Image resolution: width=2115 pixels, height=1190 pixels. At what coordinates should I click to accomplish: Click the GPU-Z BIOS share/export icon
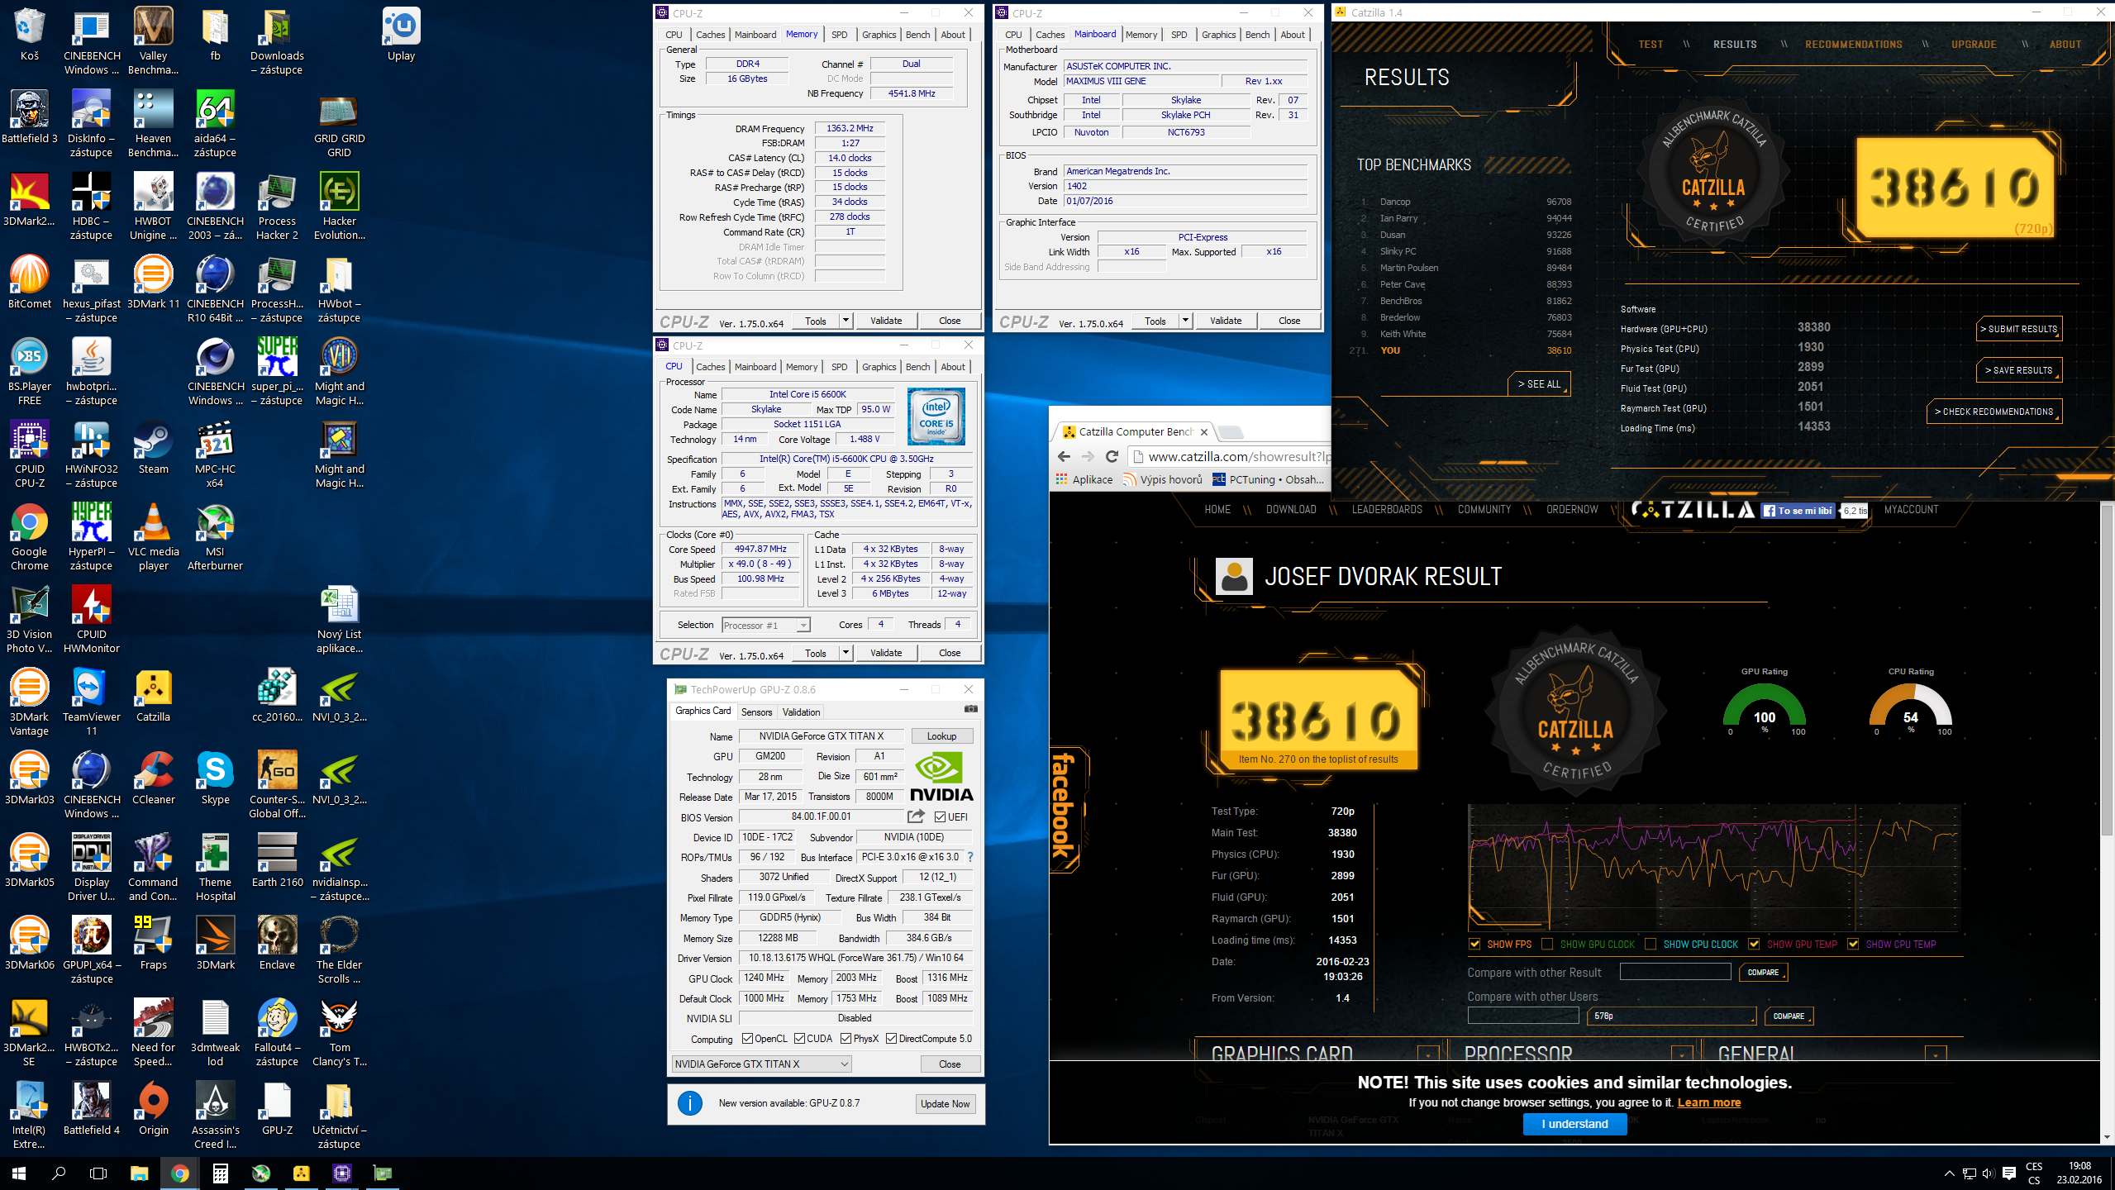pos(916,816)
